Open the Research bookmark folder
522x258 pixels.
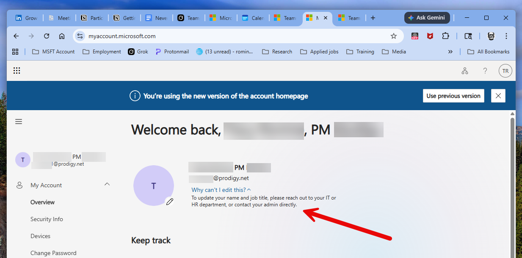277,52
